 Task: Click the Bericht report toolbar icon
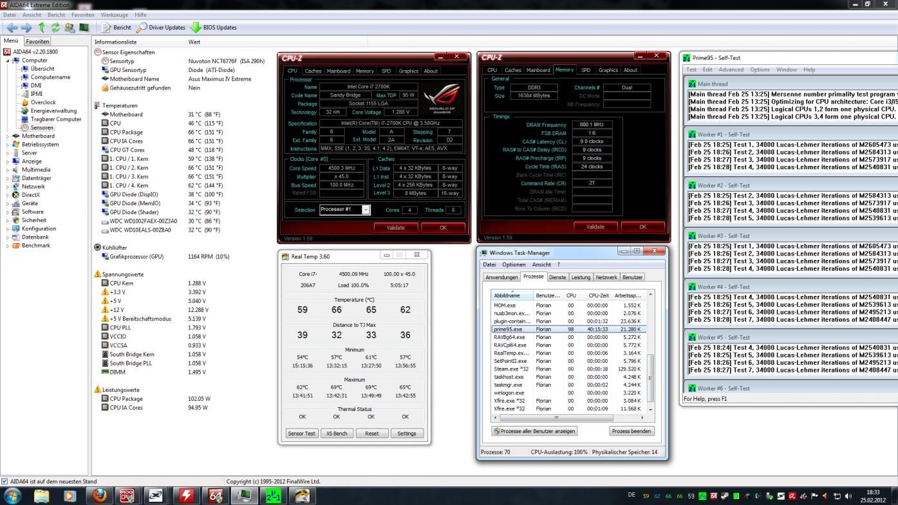click(x=107, y=28)
